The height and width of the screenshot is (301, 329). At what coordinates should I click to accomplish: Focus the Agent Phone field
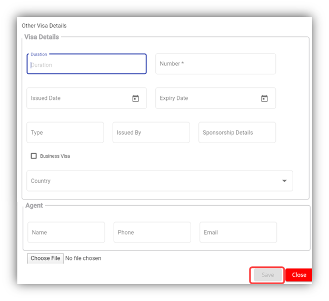tap(152, 232)
